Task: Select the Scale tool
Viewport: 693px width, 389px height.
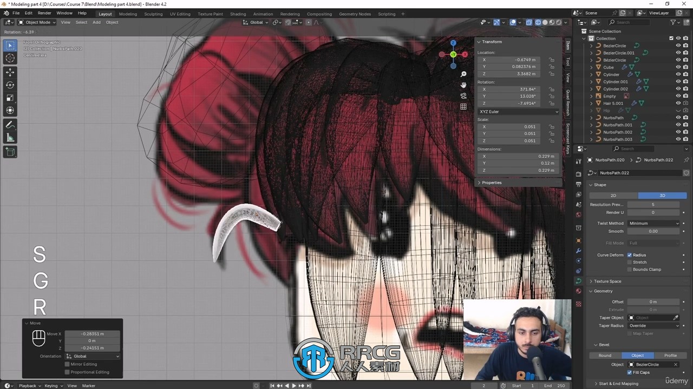Action: (x=10, y=98)
